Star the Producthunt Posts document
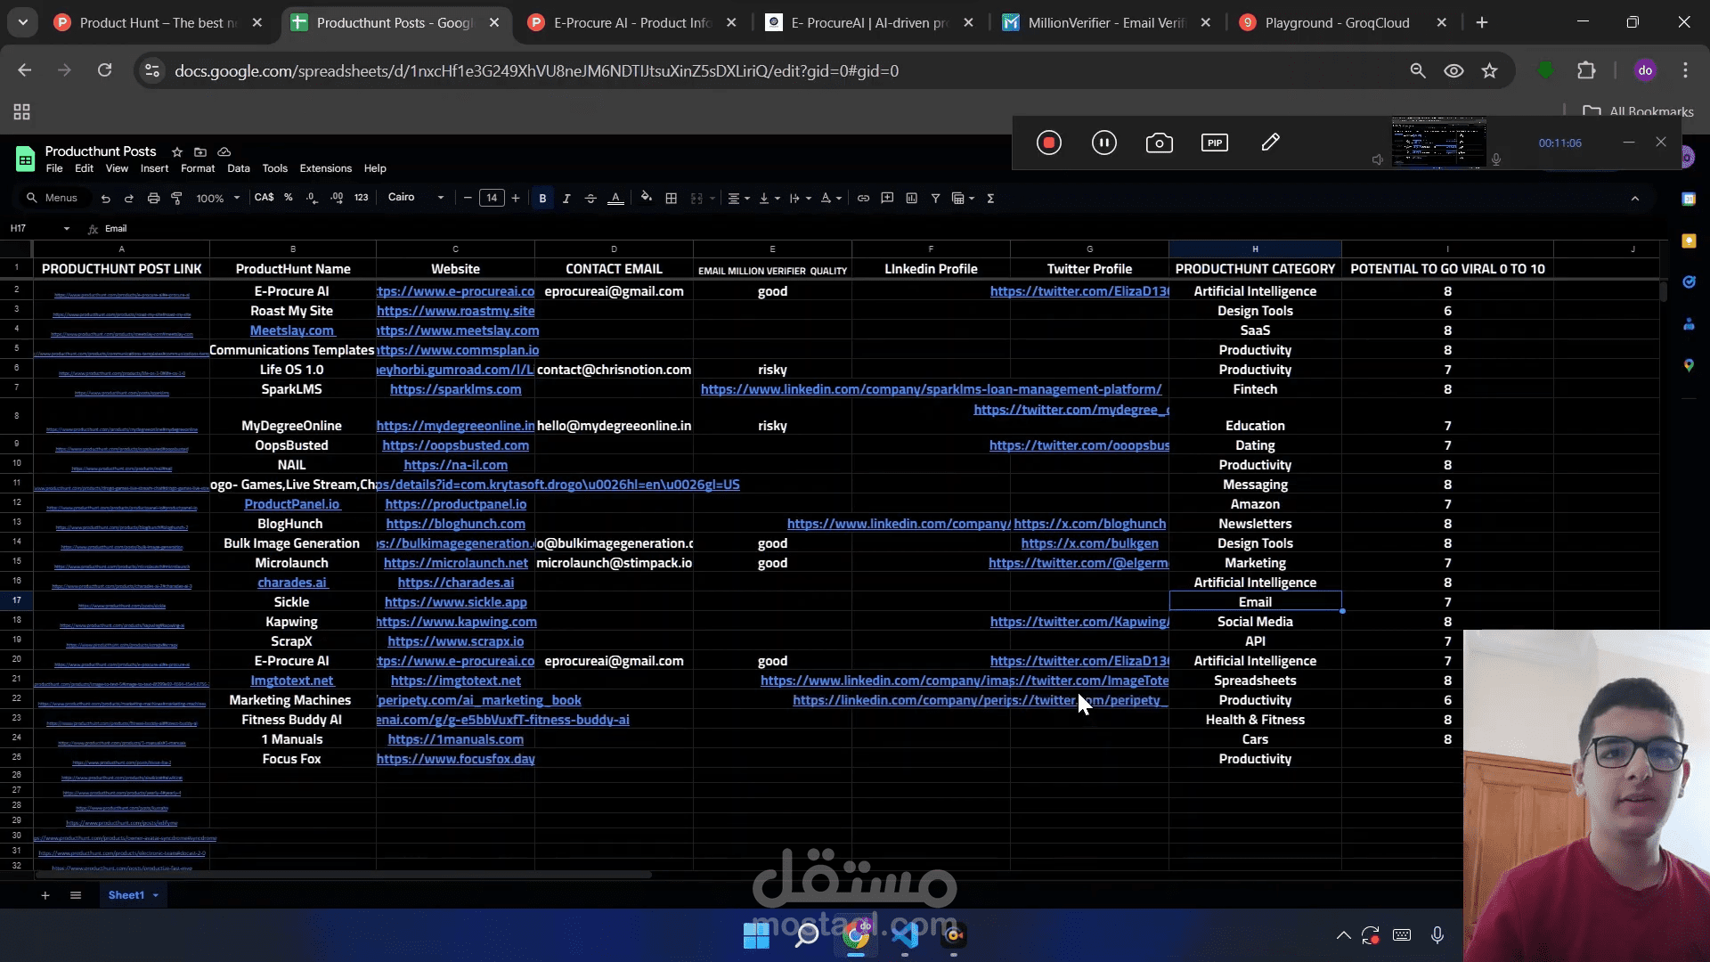The width and height of the screenshot is (1710, 962). click(176, 151)
